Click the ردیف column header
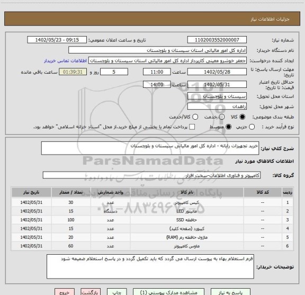The width and height of the screenshot is (305, 295). click(x=288, y=192)
